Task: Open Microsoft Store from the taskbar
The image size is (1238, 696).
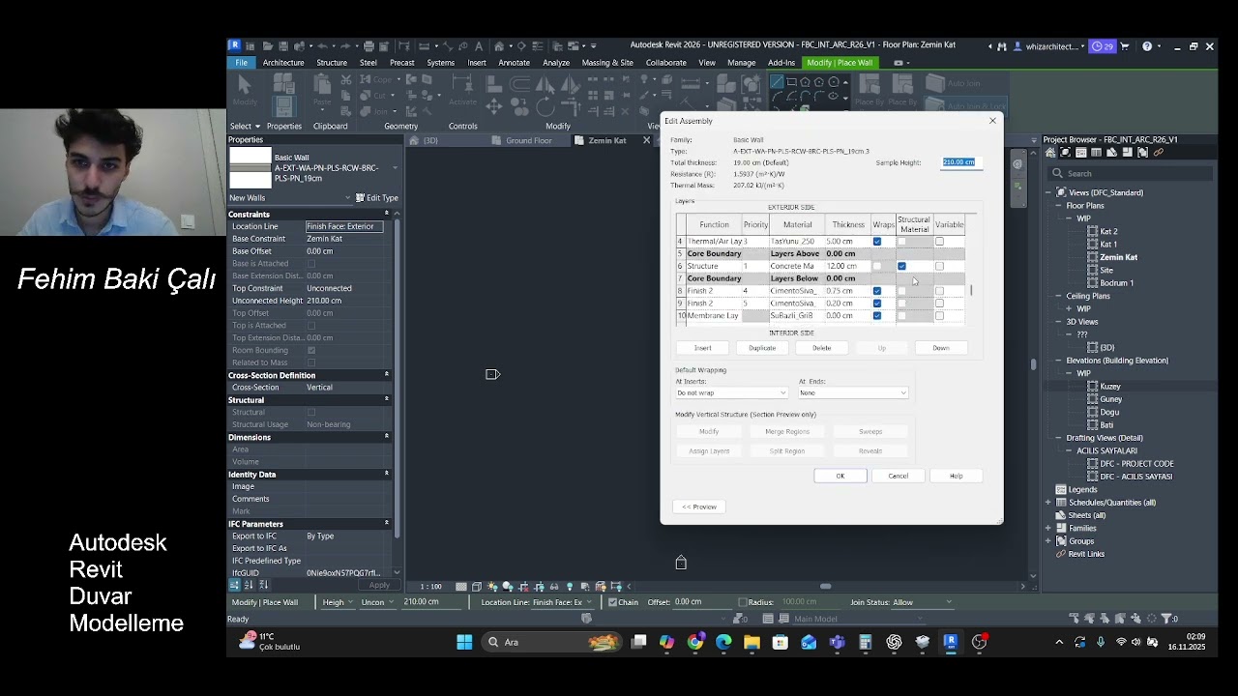Action: tap(781, 642)
